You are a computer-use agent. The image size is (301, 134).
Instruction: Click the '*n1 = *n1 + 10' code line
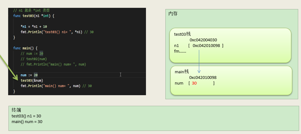34,27
